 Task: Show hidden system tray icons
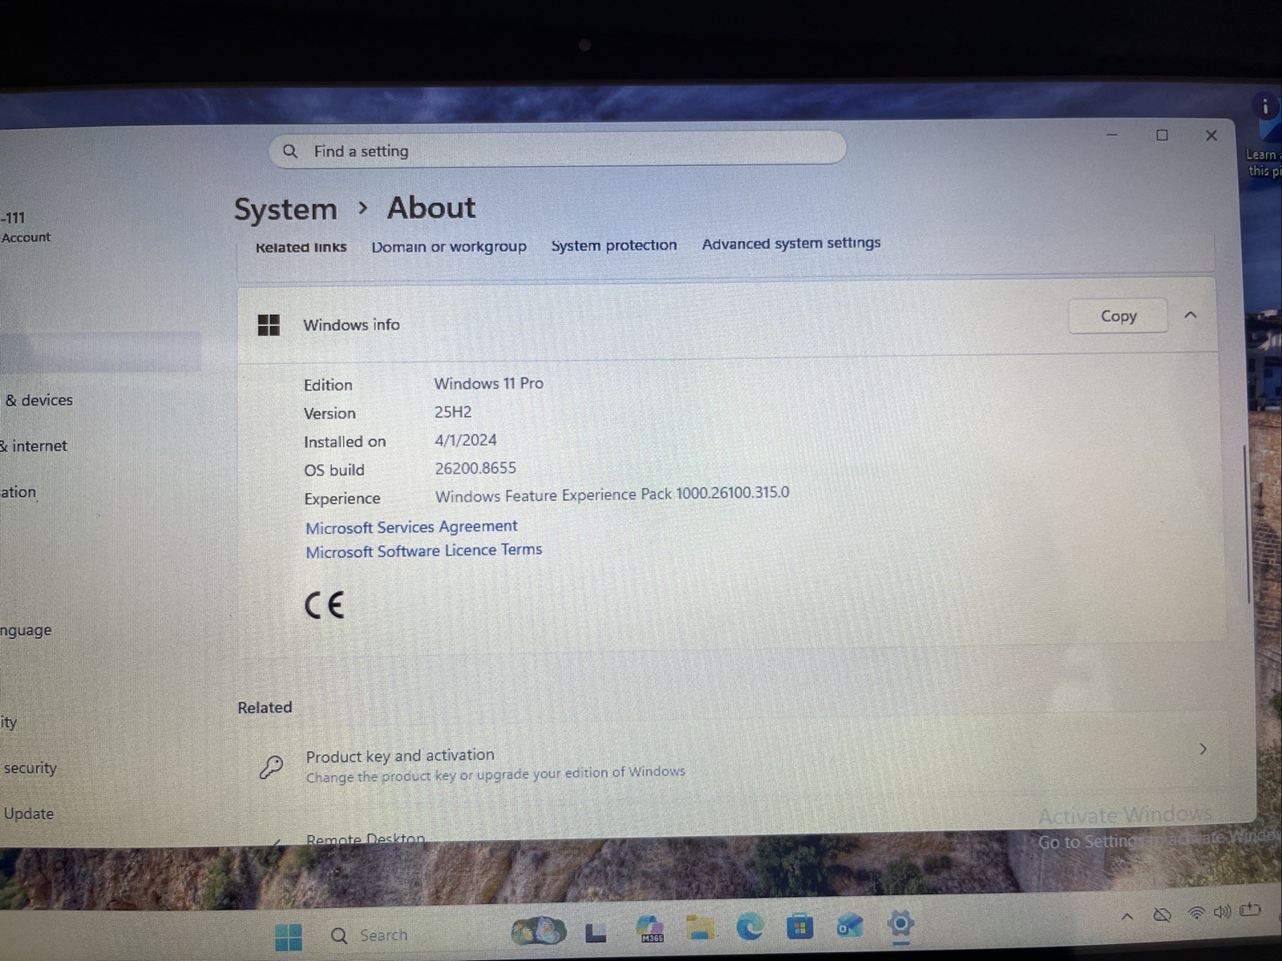point(1127,916)
